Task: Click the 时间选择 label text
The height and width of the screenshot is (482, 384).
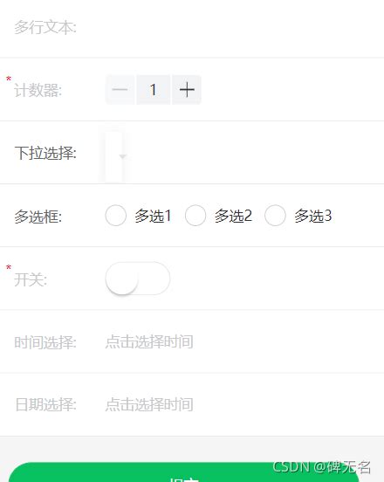Action: point(45,342)
